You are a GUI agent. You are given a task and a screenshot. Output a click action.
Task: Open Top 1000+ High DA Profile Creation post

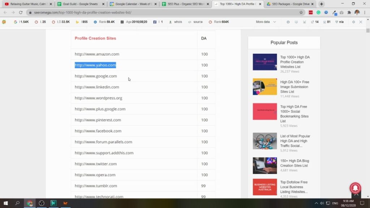coord(295,62)
